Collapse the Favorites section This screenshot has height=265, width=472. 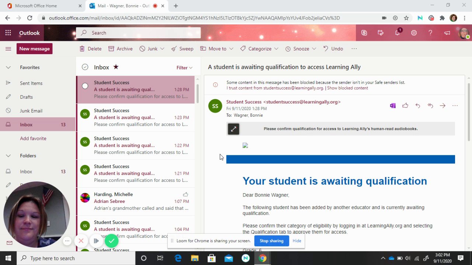[8, 67]
